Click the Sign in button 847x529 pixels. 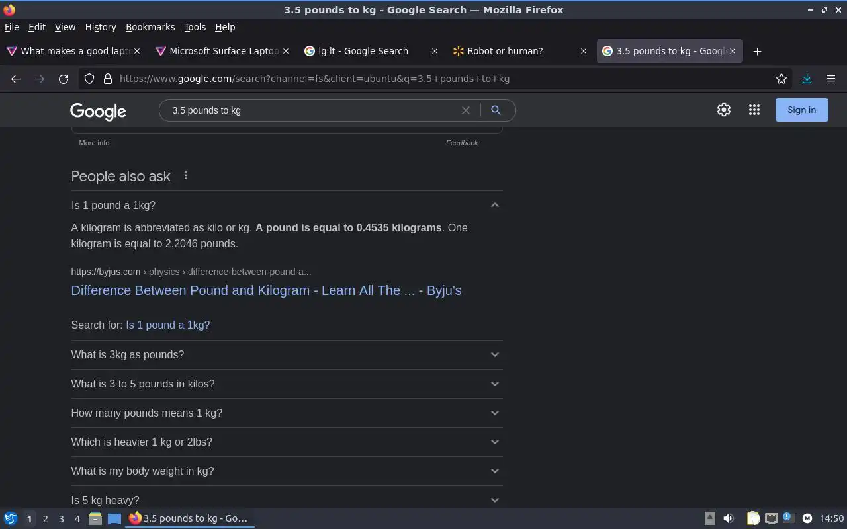(x=801, y=110)
